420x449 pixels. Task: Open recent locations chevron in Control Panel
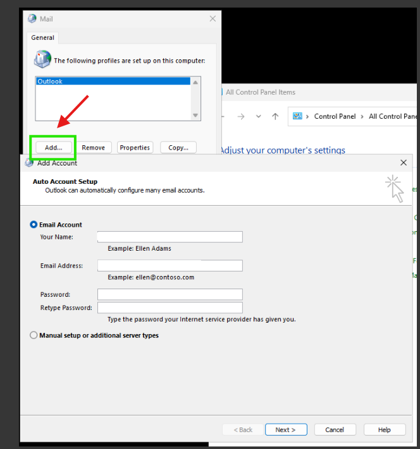click(259, 116)
